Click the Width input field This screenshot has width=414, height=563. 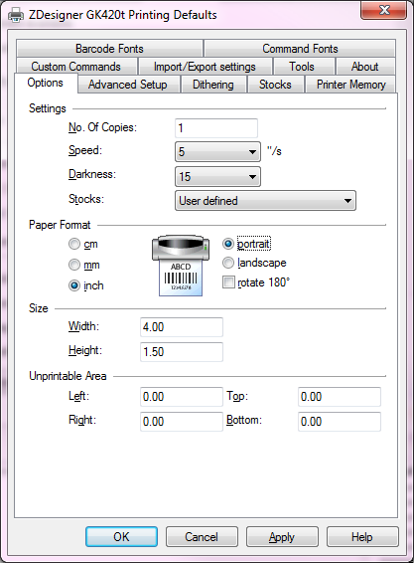pos(182,326)
